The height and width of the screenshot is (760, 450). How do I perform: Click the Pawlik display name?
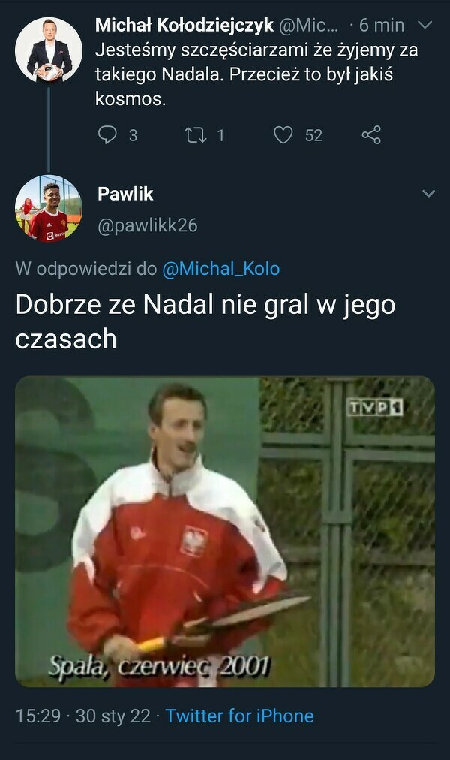pos(125,194)
